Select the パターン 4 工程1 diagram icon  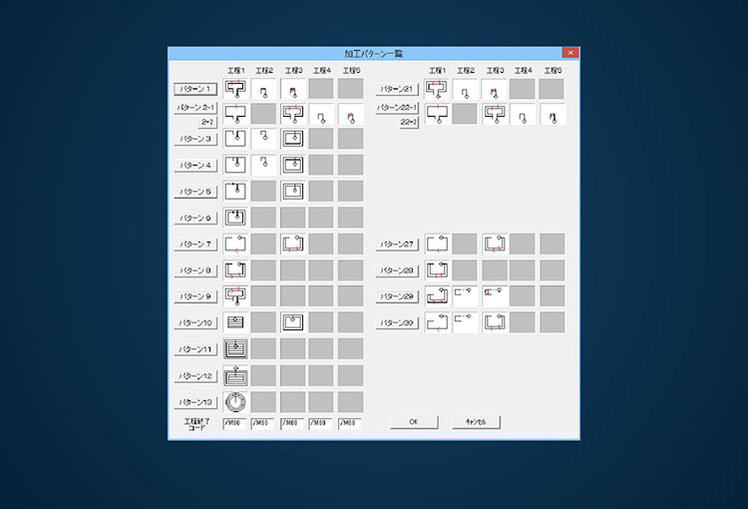235,165
